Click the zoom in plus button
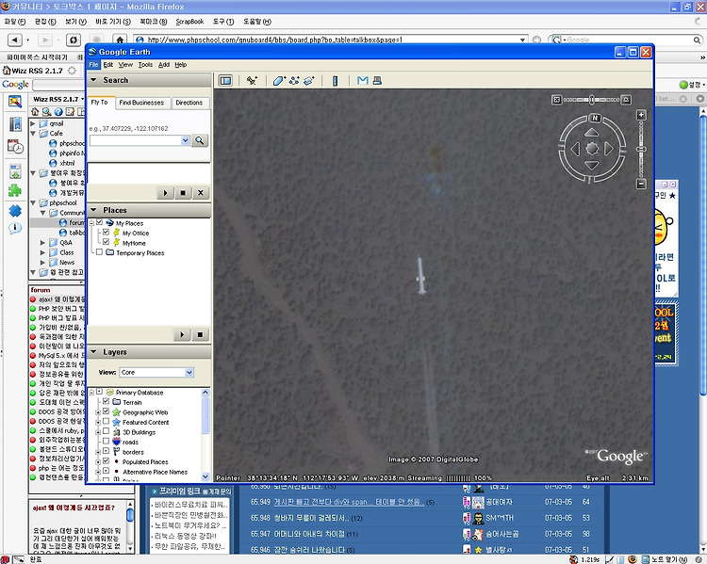This screenshot has height=564, width=707. pyautogui.click(x=641, y=115)
